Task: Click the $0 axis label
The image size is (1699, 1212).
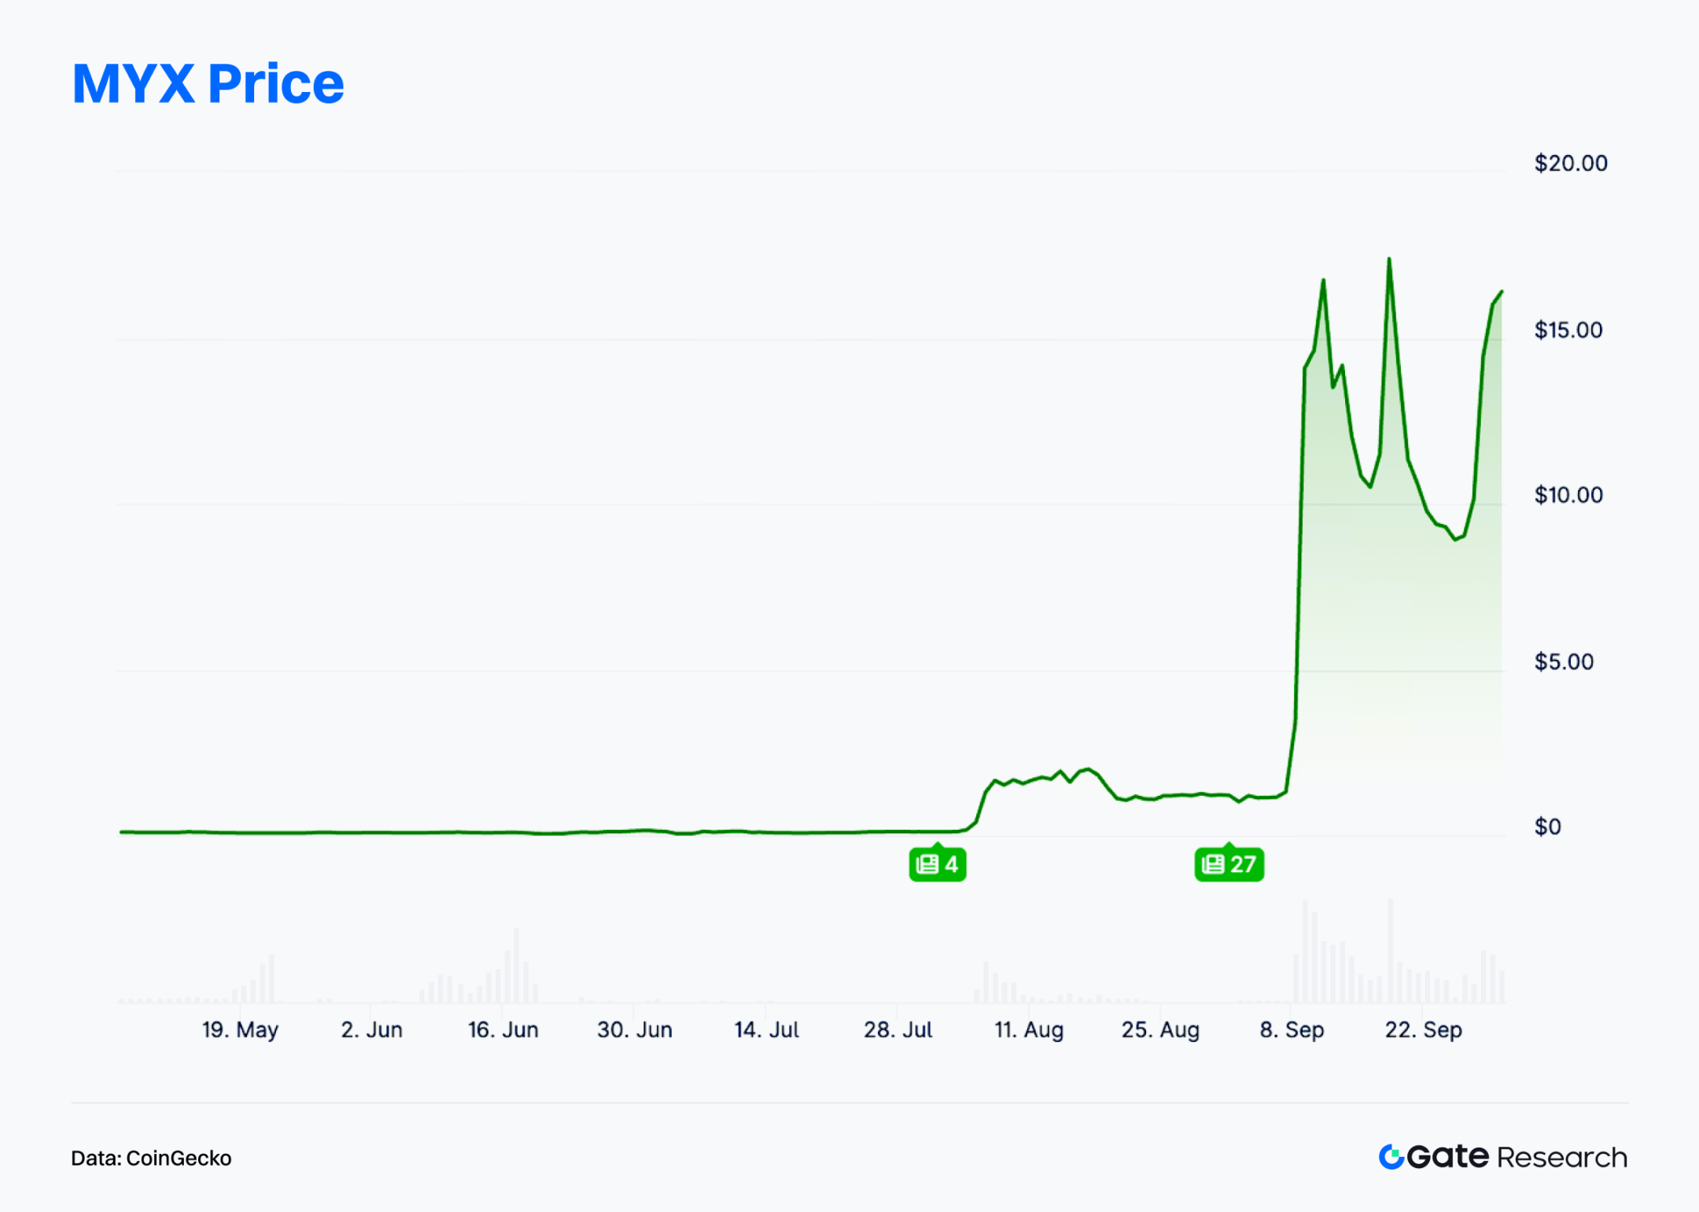Action: tap(1547, 827)
